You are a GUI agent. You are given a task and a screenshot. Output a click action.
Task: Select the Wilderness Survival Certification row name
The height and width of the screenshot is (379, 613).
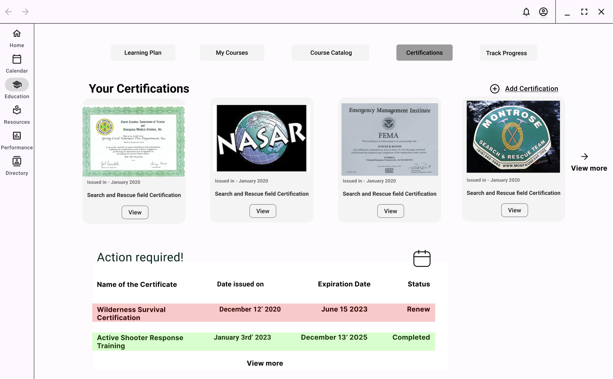pos(131,314)
